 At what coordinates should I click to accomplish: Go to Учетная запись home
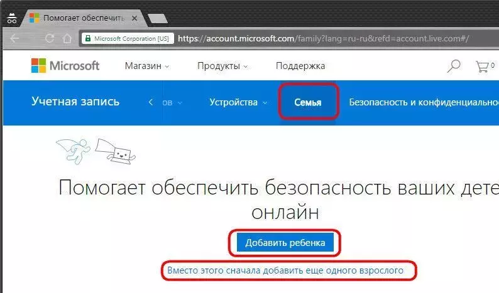click(x=75, y=102)
